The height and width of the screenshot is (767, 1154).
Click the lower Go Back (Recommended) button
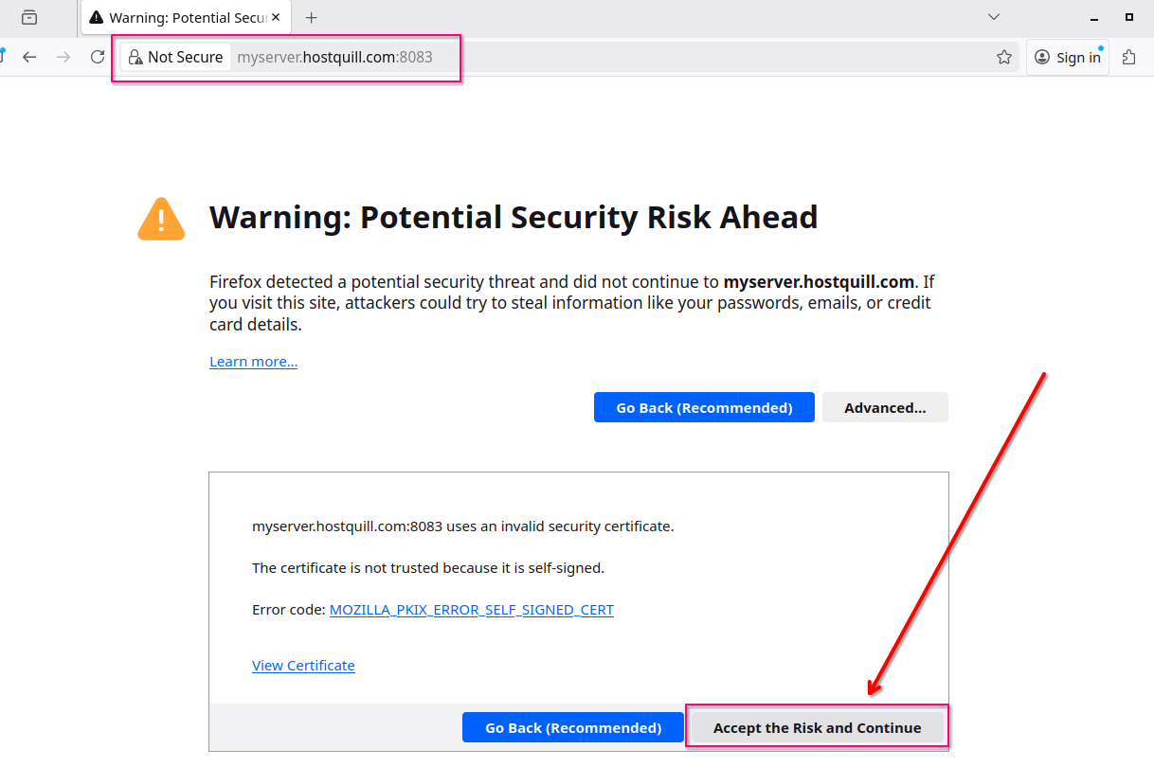pyautogui.click(x=573, y=728)
